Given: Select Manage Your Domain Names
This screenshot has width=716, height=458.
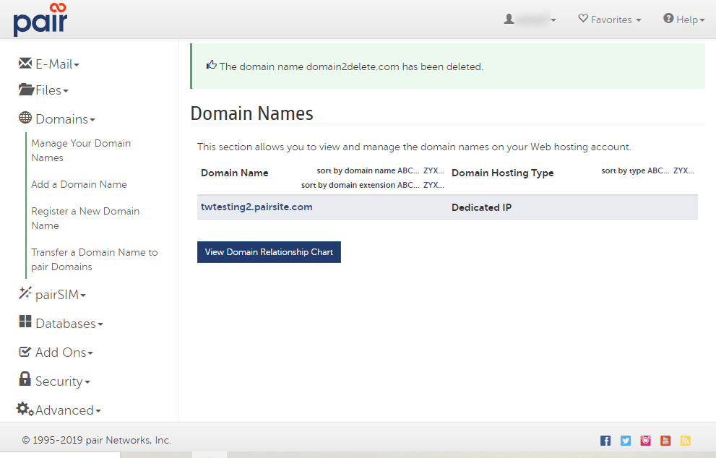Looking at the screenshot, I should coord(81,150).
